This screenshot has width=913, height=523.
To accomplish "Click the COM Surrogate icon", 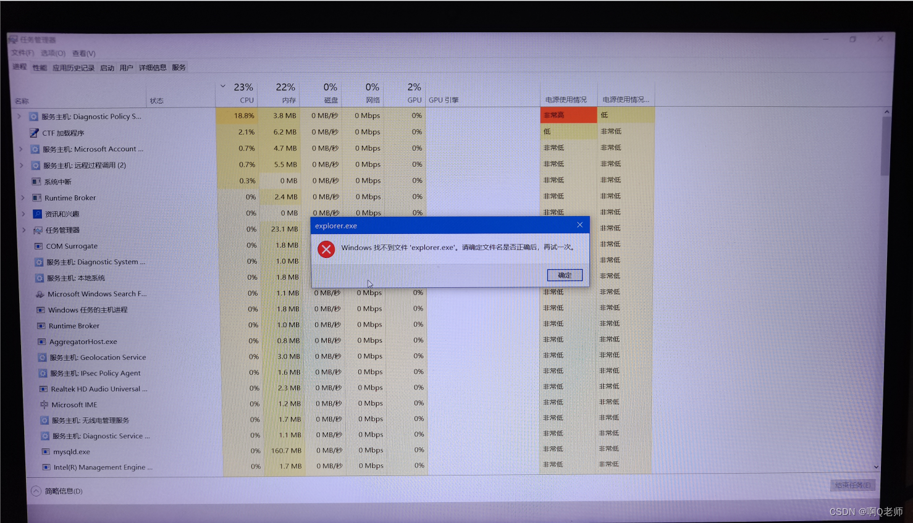I will click(39, 246).
